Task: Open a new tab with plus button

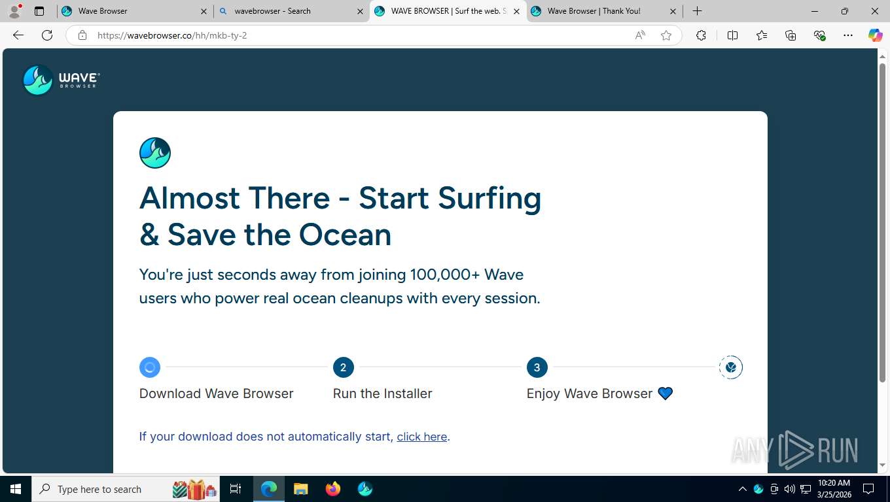Action: tap(698, 11)
